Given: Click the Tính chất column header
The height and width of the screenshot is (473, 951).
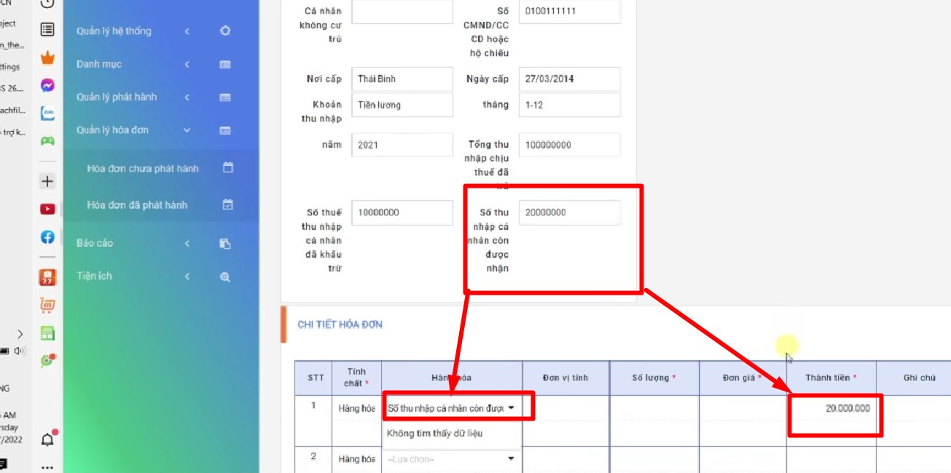Looking at the screenshot, I should (x=356, y=378).
